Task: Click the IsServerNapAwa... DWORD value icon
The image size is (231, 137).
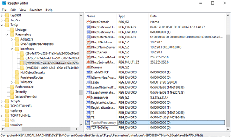Action: coord(88,77)
